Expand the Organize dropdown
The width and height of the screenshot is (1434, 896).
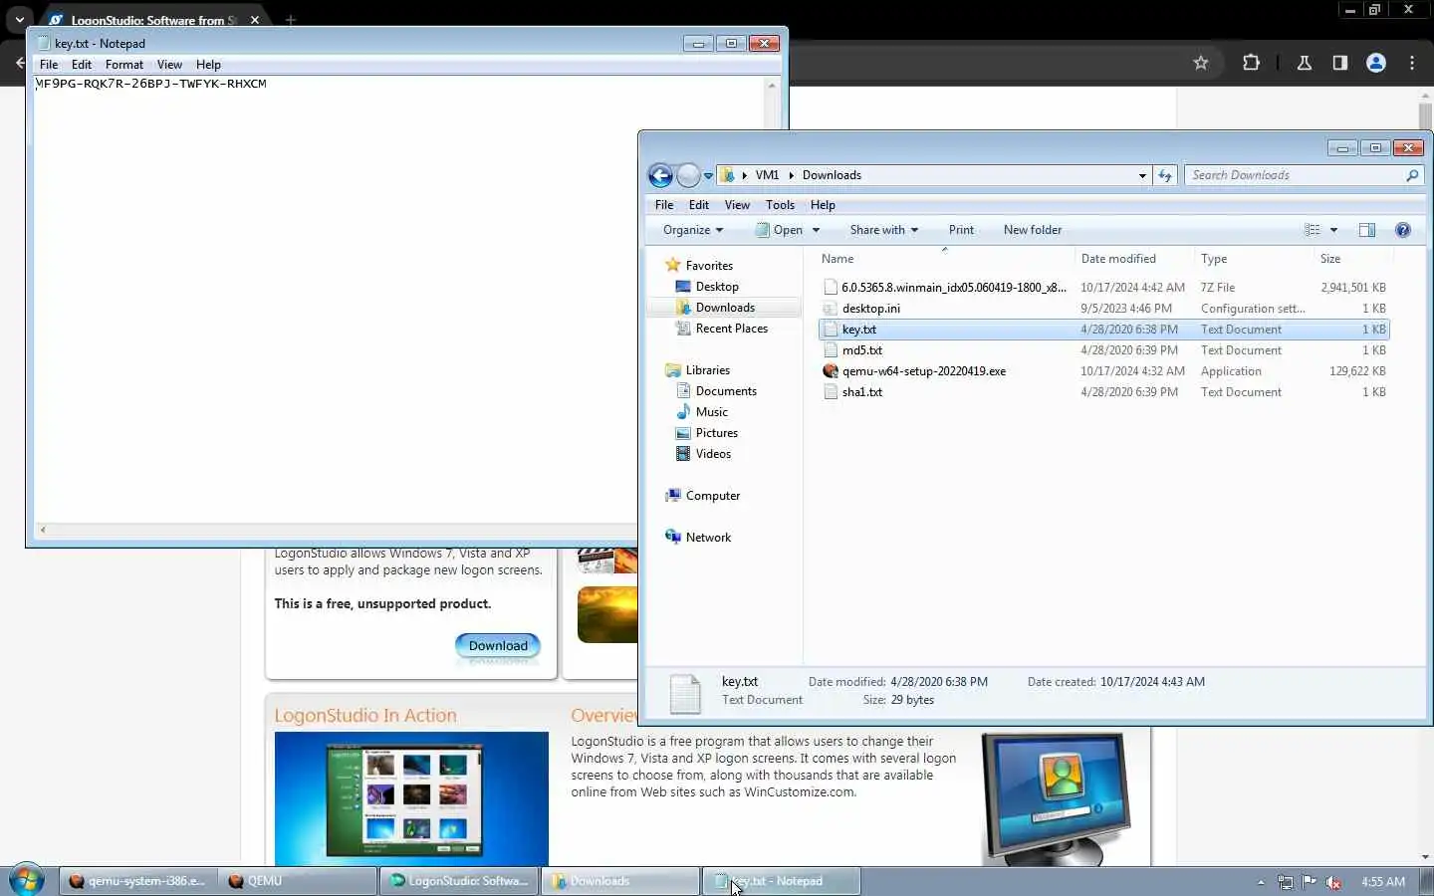click(693, 230)
